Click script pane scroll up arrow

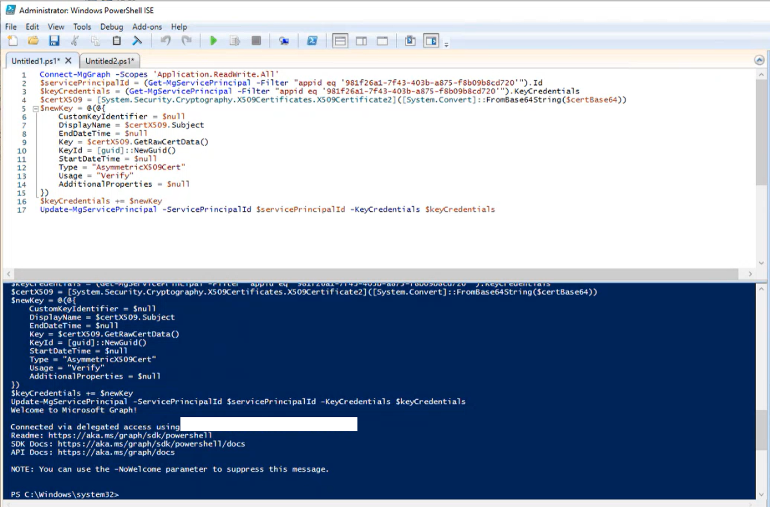[761, 74]
